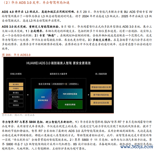Click the bold phrase 重新定义智能驾驶体验
Viewport: 155px width, 151px height.
[44, 27]
